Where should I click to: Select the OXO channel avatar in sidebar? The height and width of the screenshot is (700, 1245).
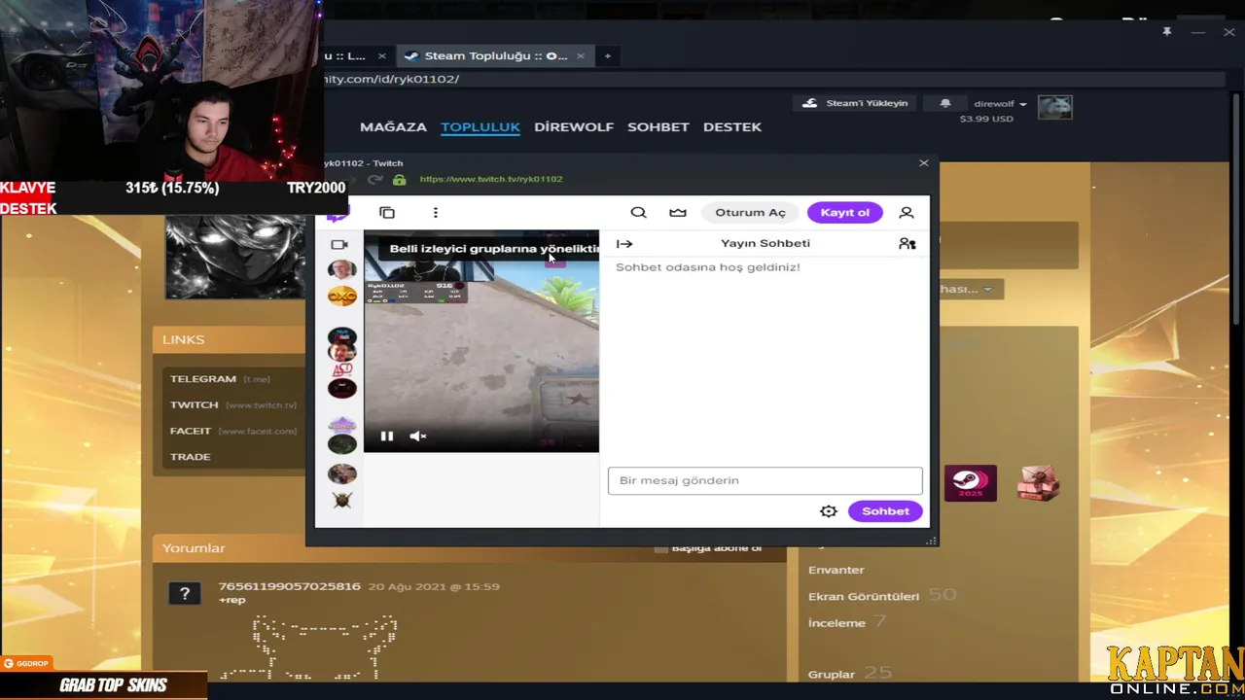pos(341,296)
